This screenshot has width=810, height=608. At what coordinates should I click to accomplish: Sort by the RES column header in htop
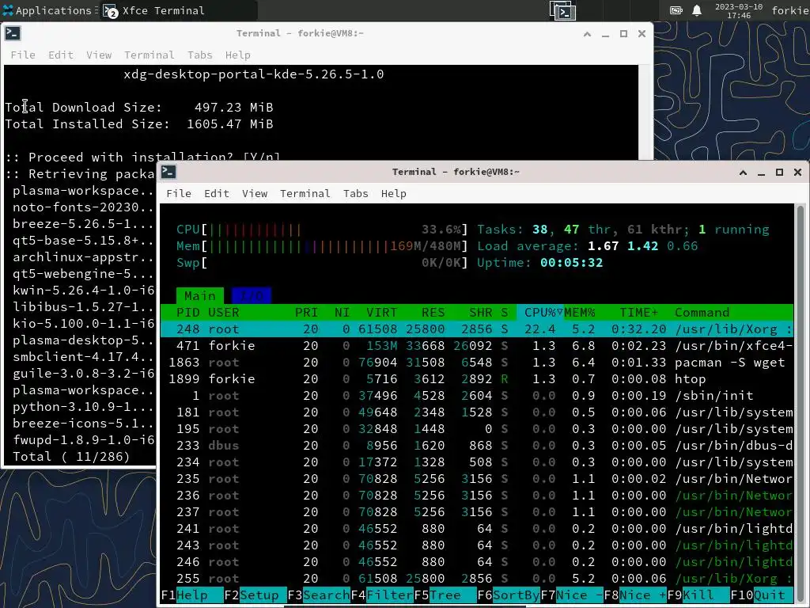tap(433, 312)
